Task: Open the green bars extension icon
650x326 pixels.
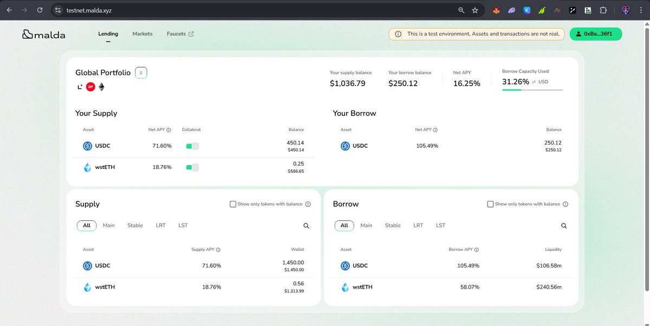Action: click(x=542, y=10)
